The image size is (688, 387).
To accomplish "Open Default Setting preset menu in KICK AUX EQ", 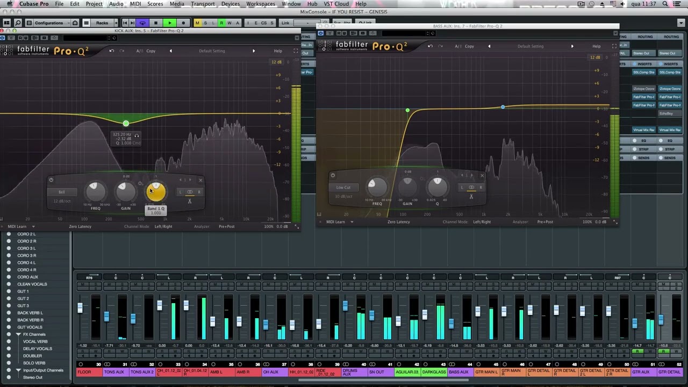I will coord(212,51).
